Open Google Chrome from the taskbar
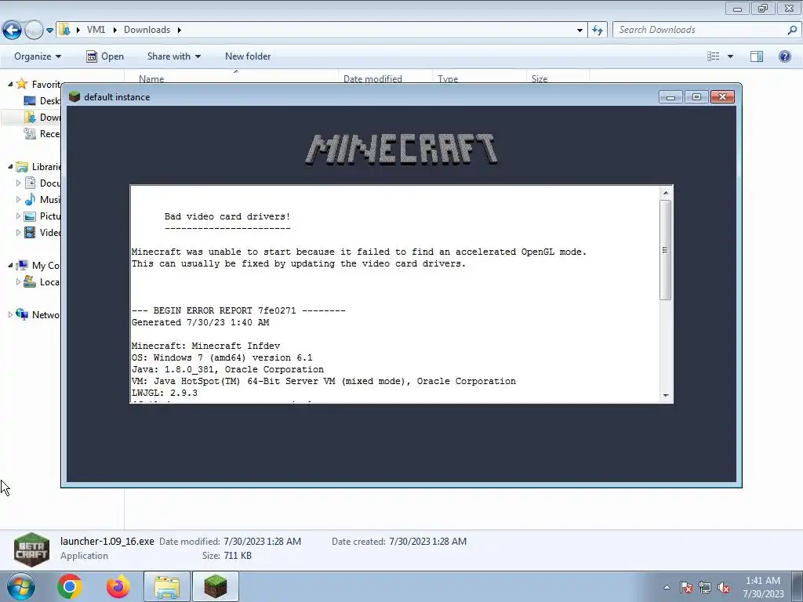Viewport: 803px width, 602px height. pyautogui.click(x=70, y=586)
